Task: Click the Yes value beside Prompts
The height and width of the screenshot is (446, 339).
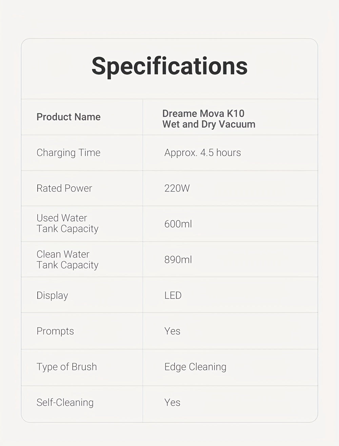Action: tap(172, 331)
